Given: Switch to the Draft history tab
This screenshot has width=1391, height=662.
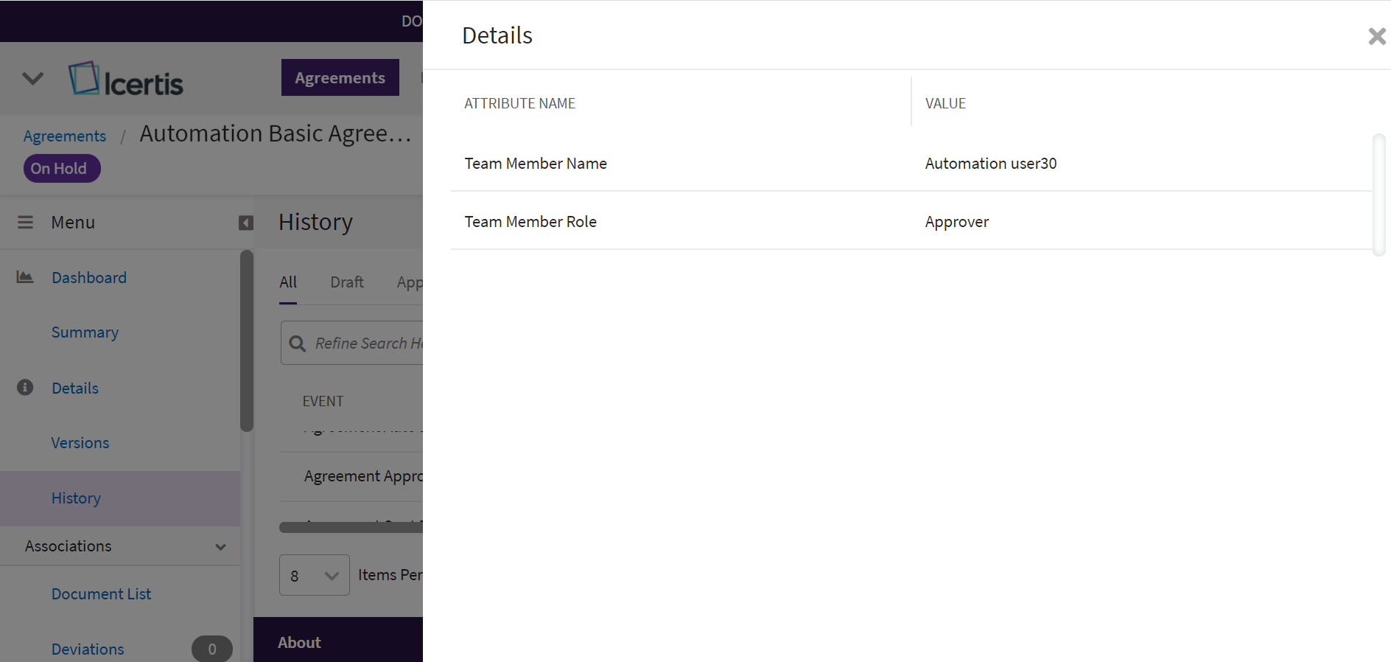Looking at the screenshot, I should point(346,282).
